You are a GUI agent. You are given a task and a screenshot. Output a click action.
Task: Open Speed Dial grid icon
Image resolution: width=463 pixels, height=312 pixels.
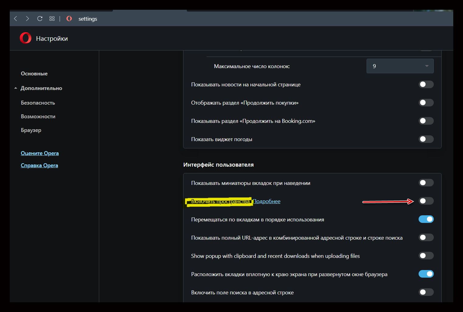pyautogui.click(x=52, y=19)
